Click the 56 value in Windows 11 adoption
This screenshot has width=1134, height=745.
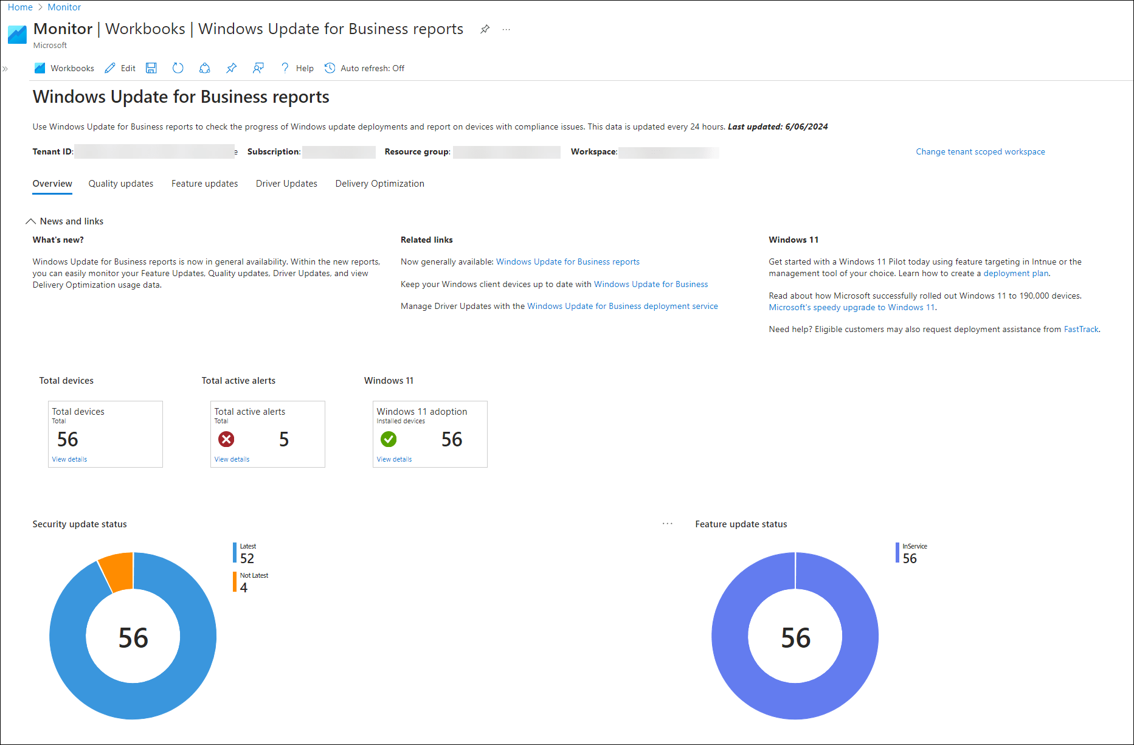coord(452,439)
